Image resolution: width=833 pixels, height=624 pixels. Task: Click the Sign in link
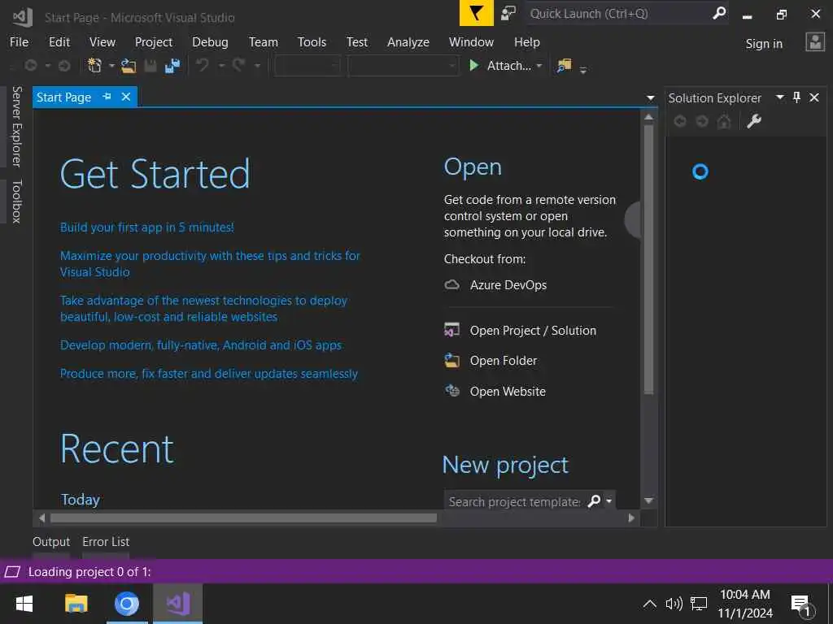(x=764, y=44)
